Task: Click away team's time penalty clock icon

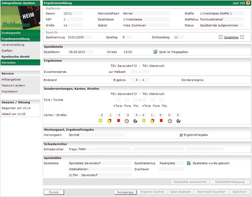Action: (x=170, y=121)
